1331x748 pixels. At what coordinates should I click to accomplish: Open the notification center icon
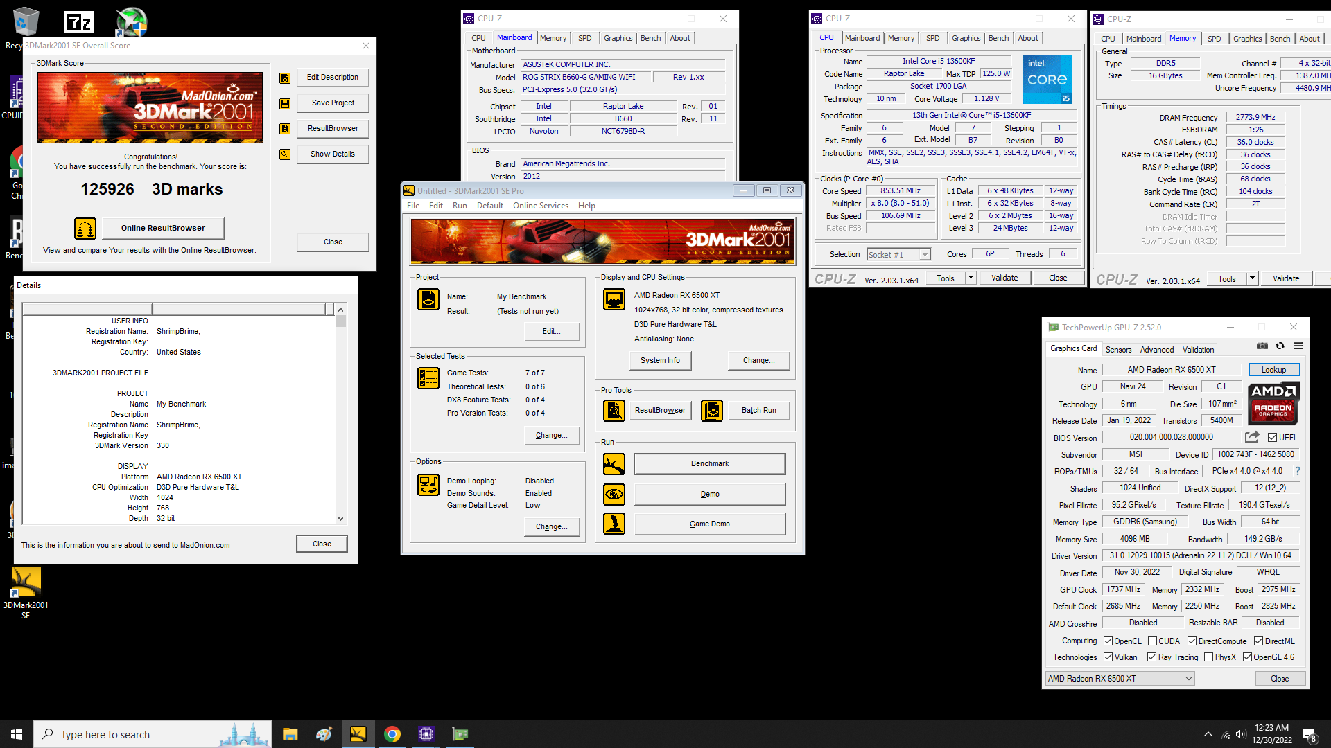pyautogui.click(x=1310, y=735)
